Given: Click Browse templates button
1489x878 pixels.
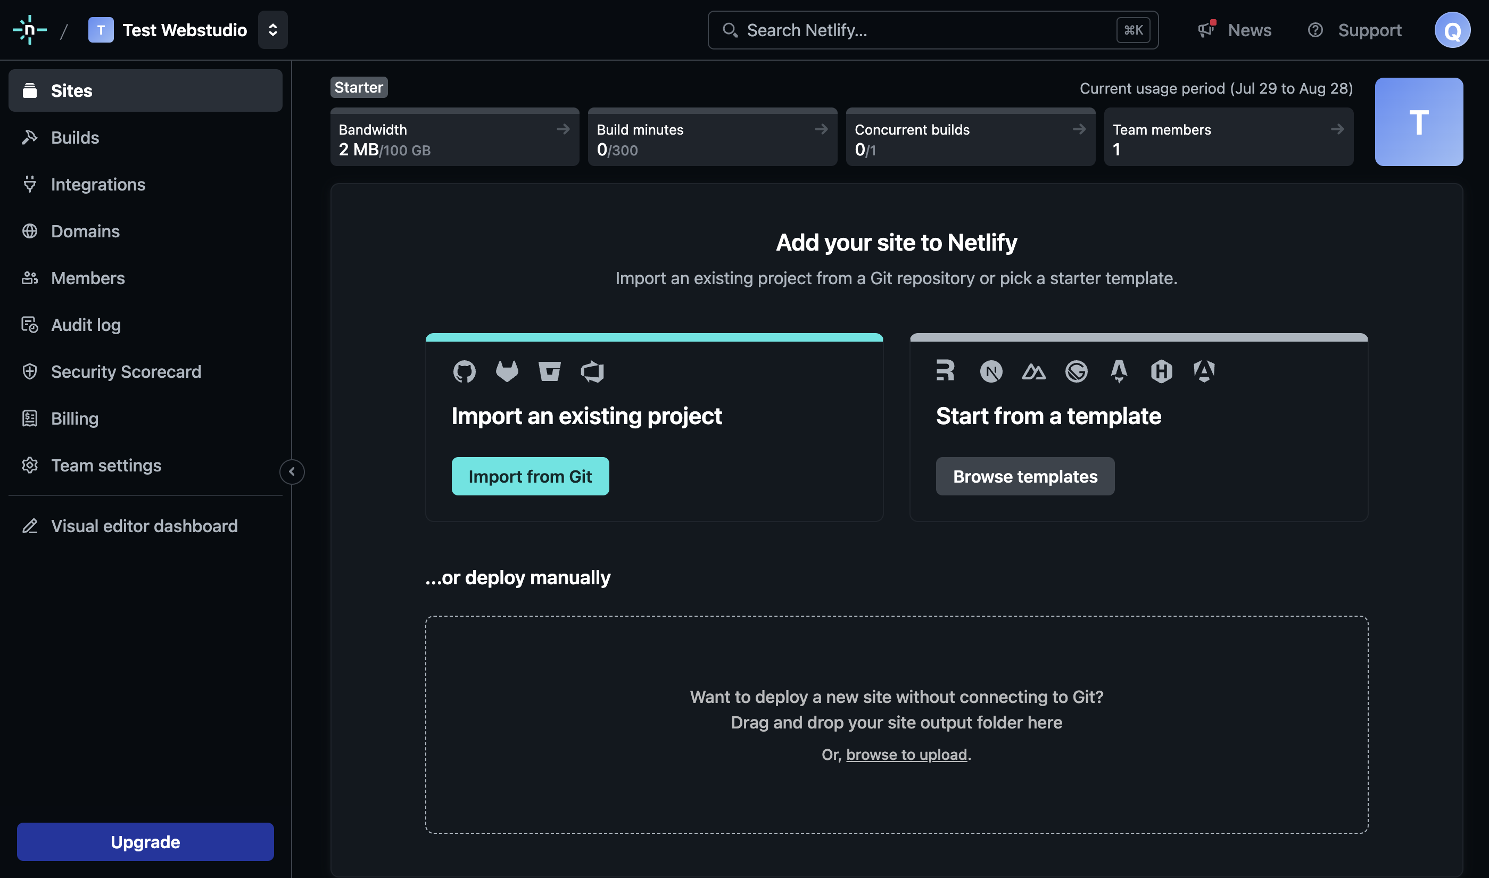Looking at the screenshot, I should (x=1025, y=476).
